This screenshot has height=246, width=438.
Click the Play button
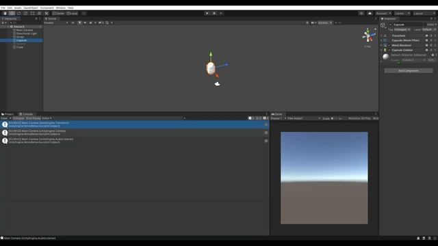pos(207,14)
